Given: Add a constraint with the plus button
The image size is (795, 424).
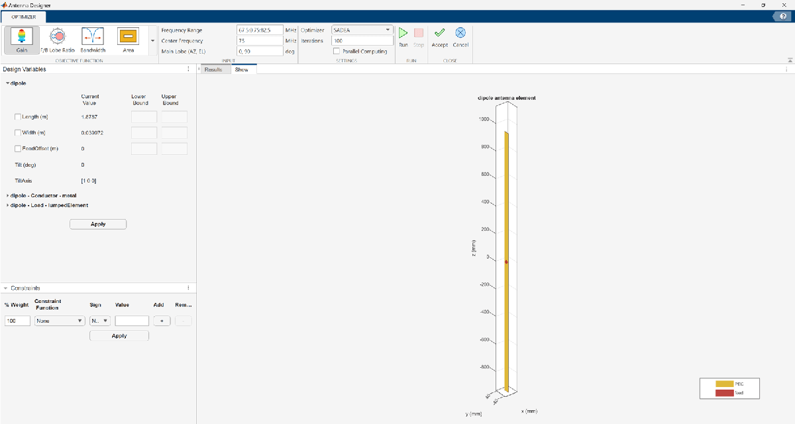Looking at the screenshot, I should coord(162,321).
